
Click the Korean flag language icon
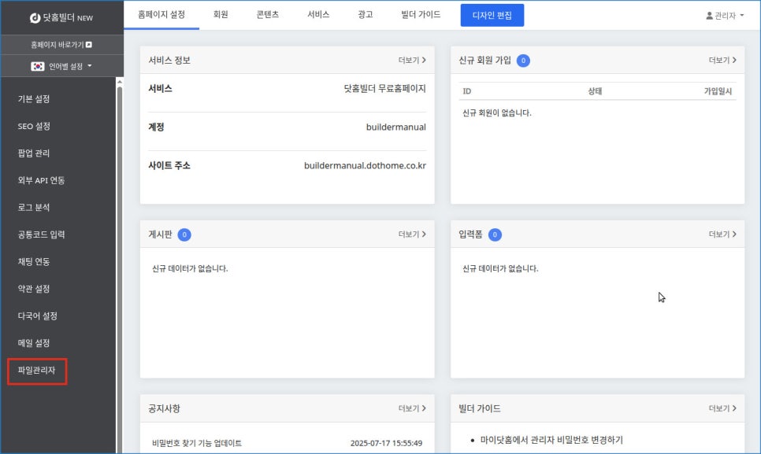click(38, 66)
